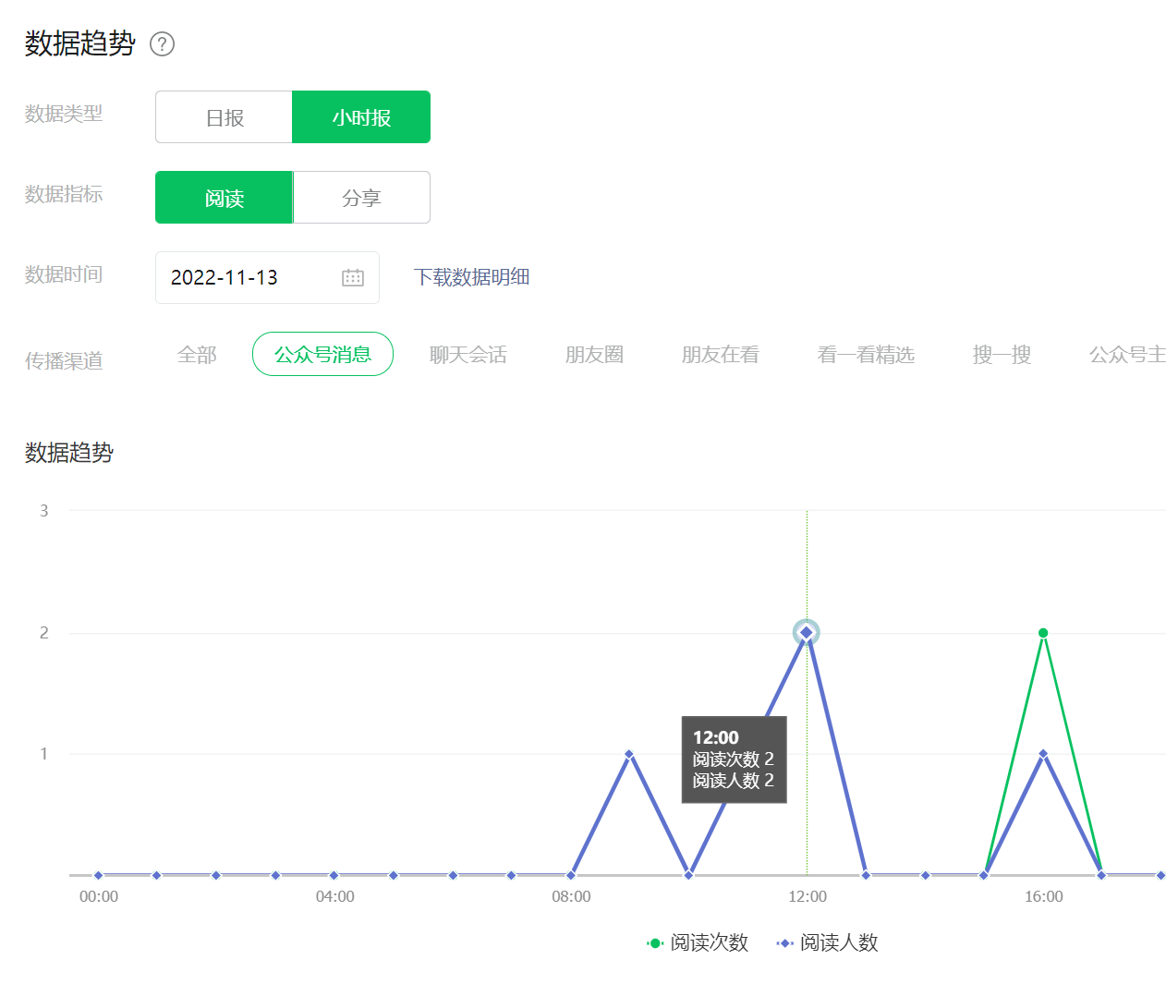Click the help question mark icon beside 数据趋势
The height and width of the screenshot is (984, 1166).
[x=162, y=43]
